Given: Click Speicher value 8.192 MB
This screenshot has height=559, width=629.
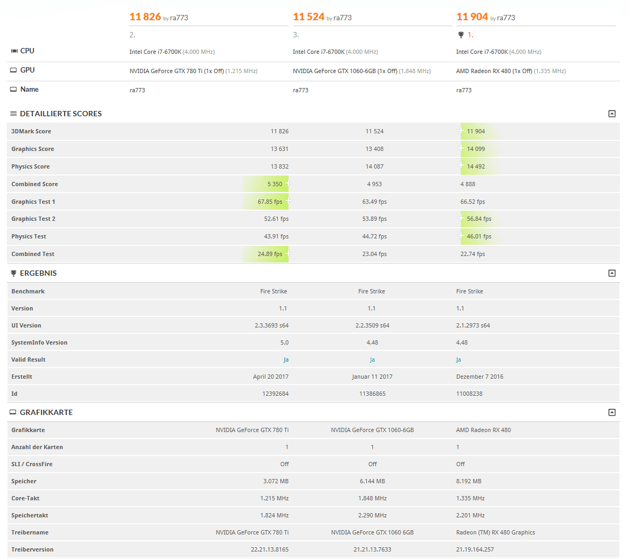Looking at the screenshot, I should 468,481.
